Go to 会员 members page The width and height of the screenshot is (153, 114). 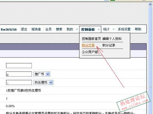48,29
